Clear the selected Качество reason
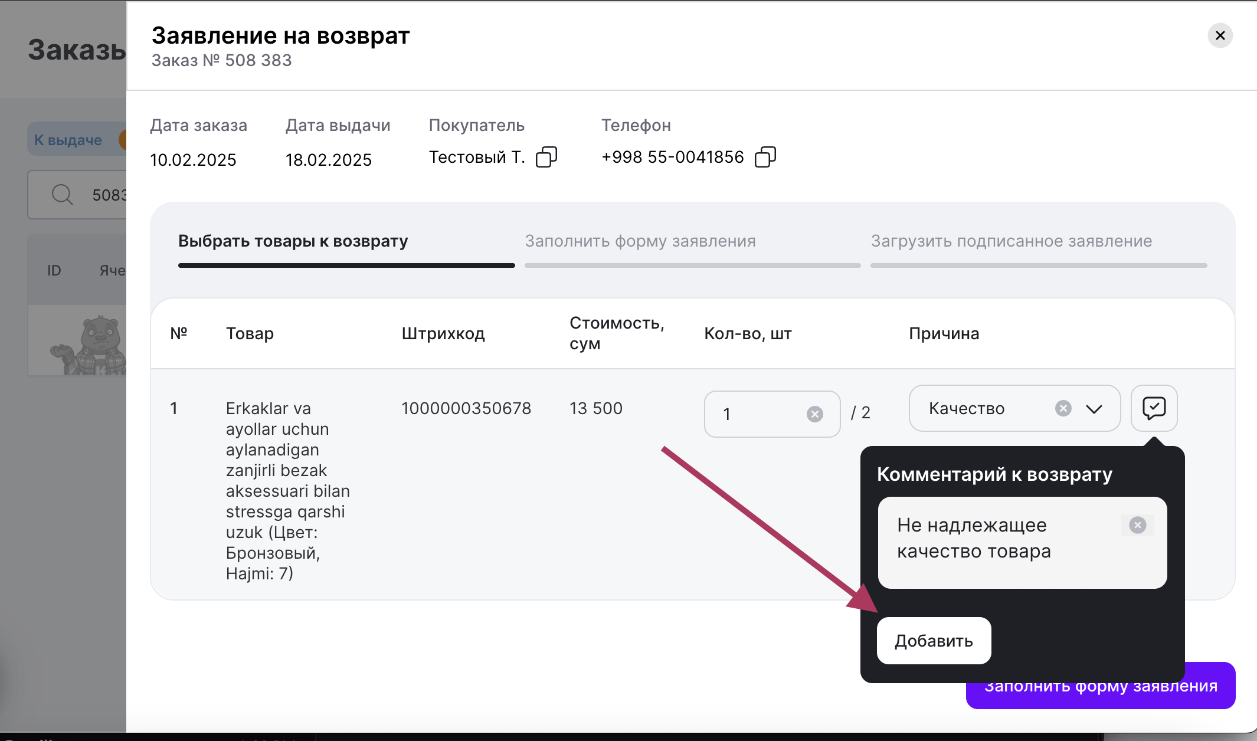 click(1063, 408)
